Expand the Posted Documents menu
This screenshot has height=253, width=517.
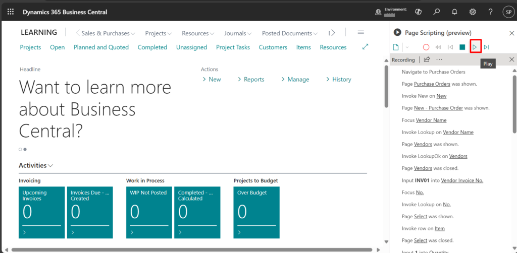pyautogui.click(x=289, y=33)
